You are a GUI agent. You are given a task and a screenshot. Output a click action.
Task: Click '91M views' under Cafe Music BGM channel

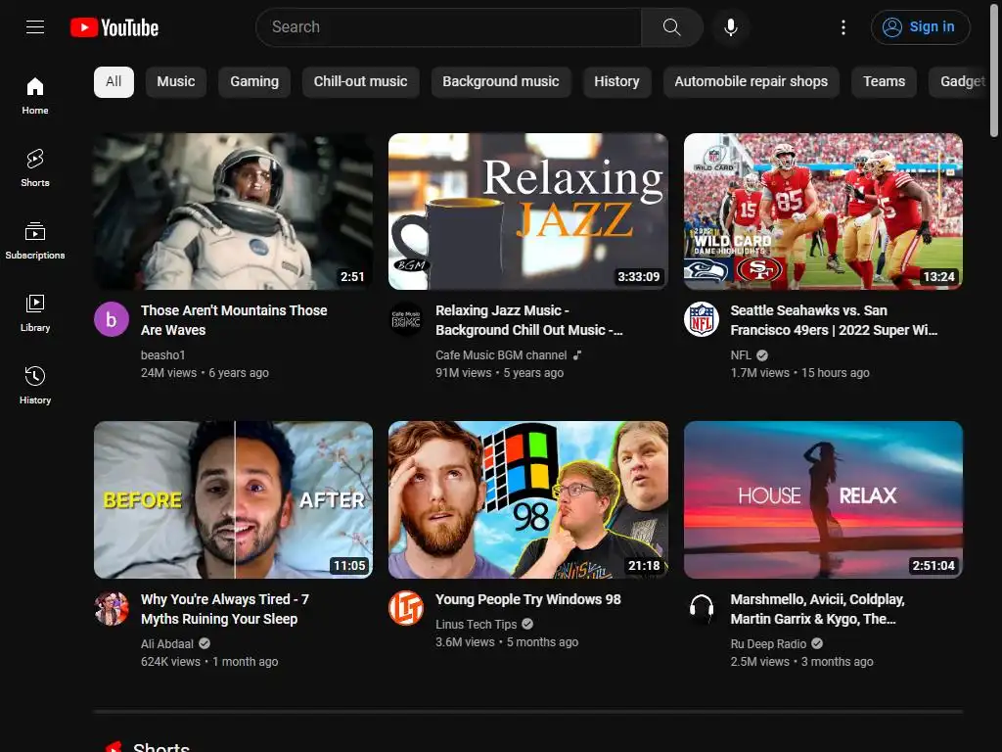463,373
